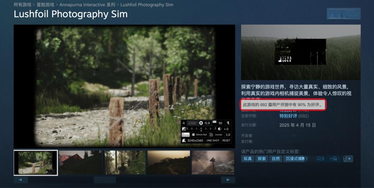This screenshot has height=188, width=374.
Task: Click the blurred button right of the title
Action: coord(344,14)
